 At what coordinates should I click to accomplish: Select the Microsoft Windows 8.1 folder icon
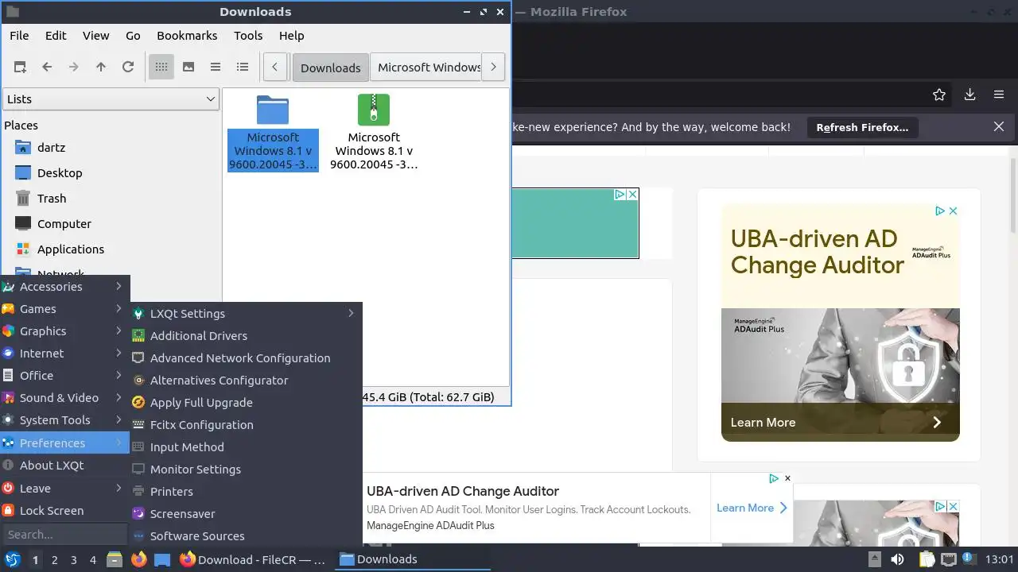273,133
